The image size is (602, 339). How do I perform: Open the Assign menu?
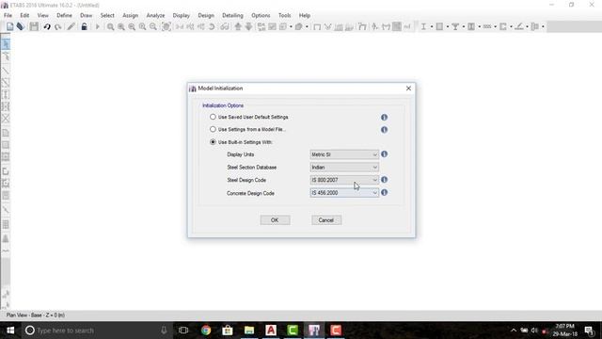(x=130, y=15)
